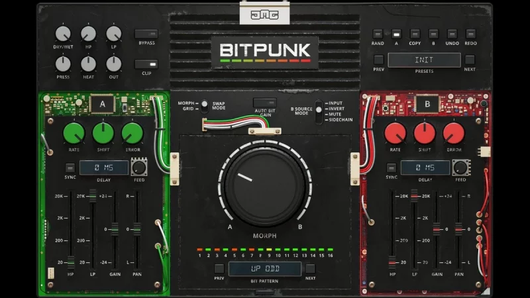Open the UP ODD bit pattern display
This screenshot has width=530, height=298.
(x=265, y=269)
